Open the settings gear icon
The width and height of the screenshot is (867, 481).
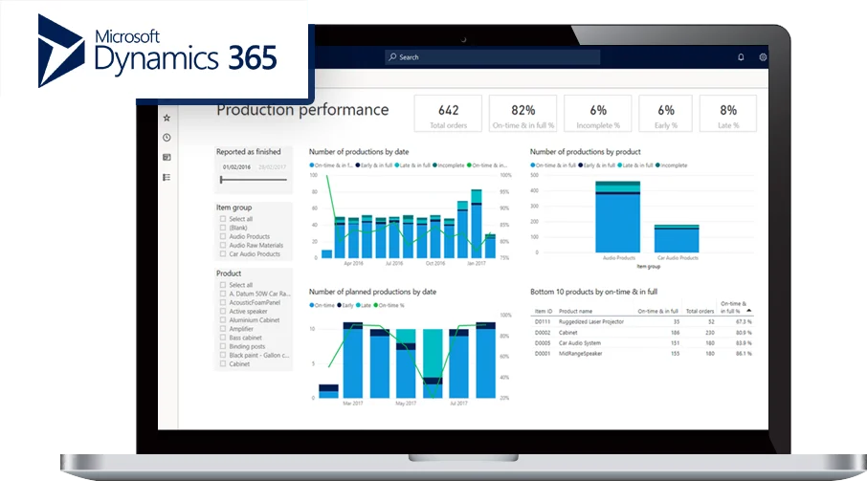tap(763, 57)
